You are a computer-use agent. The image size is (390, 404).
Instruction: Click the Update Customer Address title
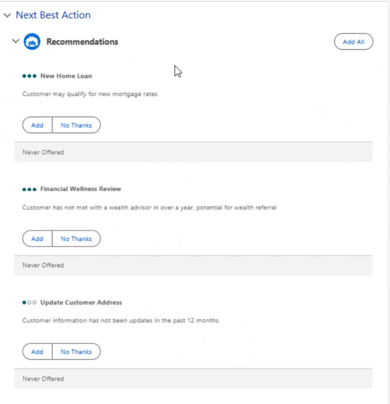coord(81,302)
